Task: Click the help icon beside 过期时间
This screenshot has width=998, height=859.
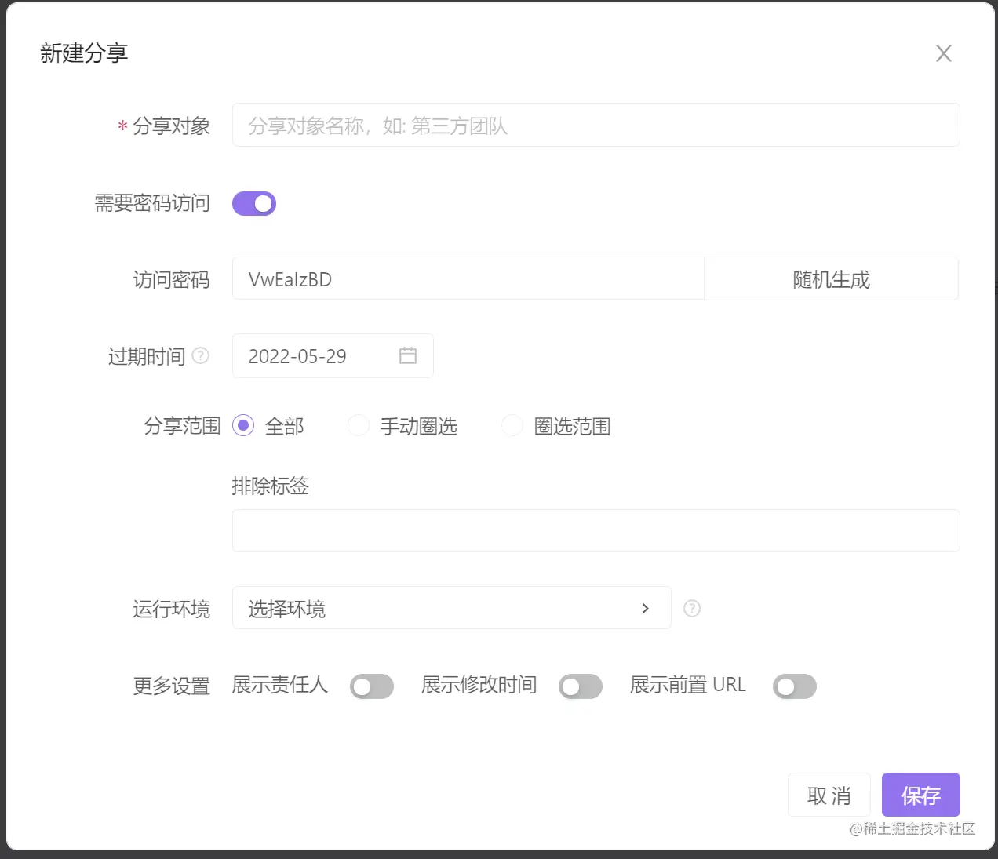Action: pos(202,355)
